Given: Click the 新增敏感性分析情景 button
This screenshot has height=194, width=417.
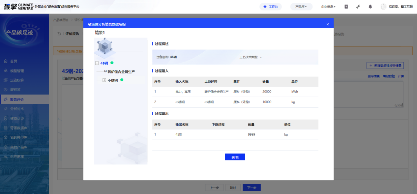Looking at the screenshot, I should [385, 66].
